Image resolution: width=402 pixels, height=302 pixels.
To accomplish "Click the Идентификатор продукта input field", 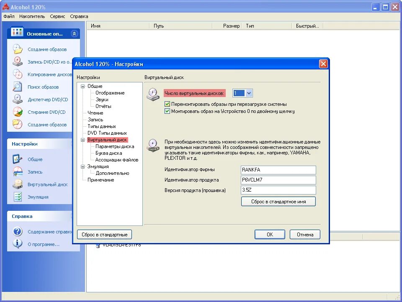I will point(278,180).
